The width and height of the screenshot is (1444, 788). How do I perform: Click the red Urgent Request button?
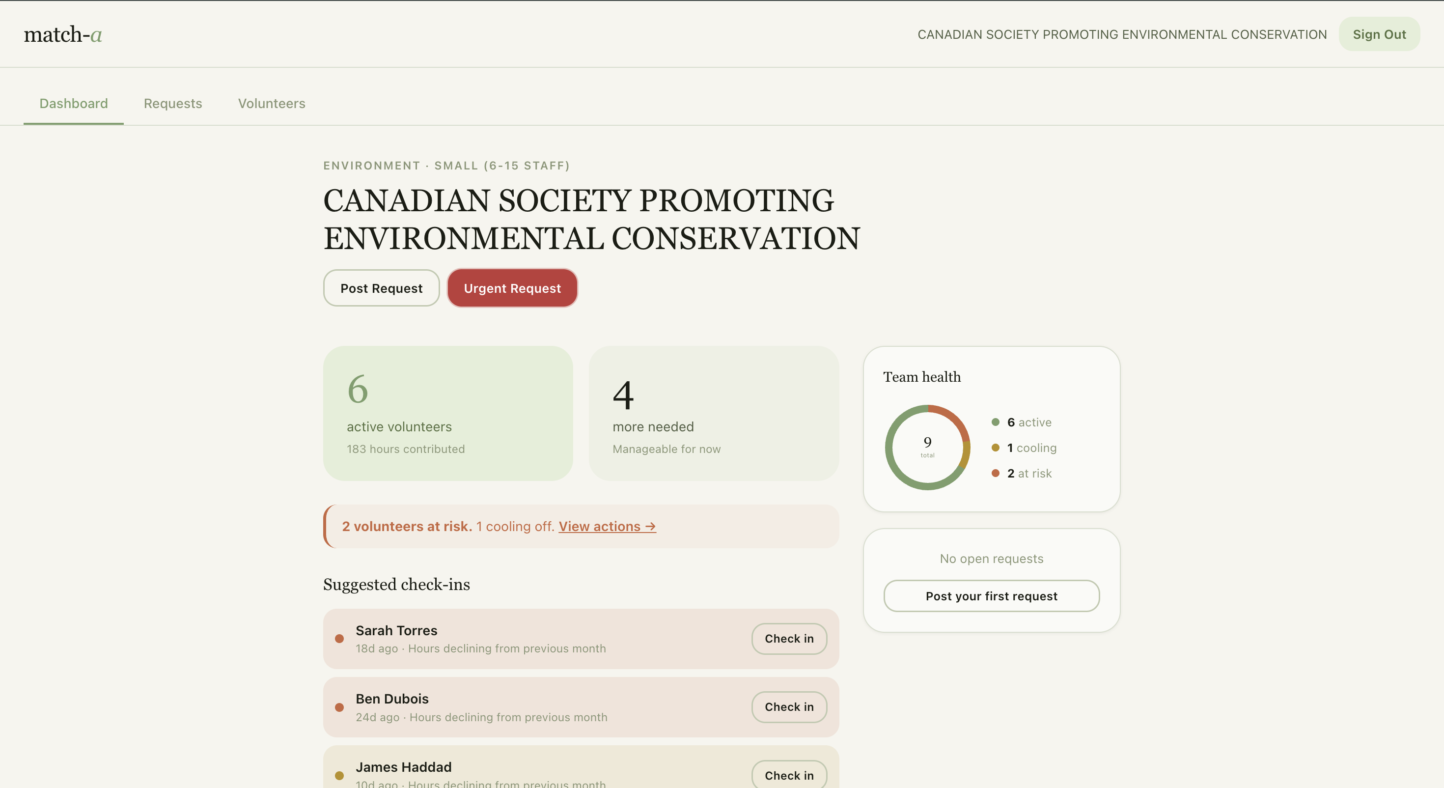[x=512, y=288]
